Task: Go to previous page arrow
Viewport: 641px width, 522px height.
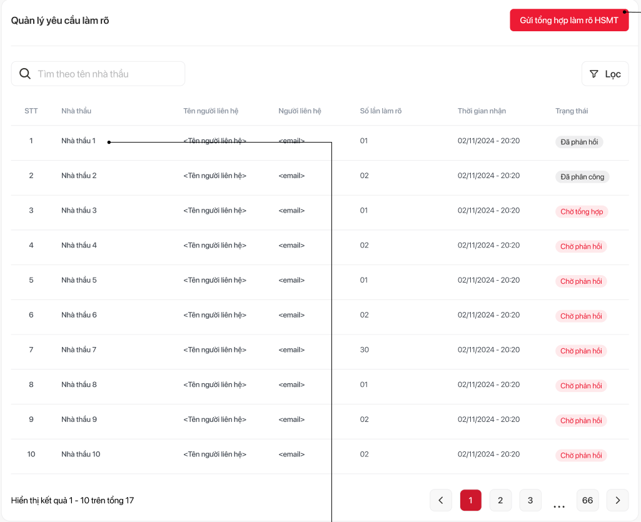Action: (441, 500)
